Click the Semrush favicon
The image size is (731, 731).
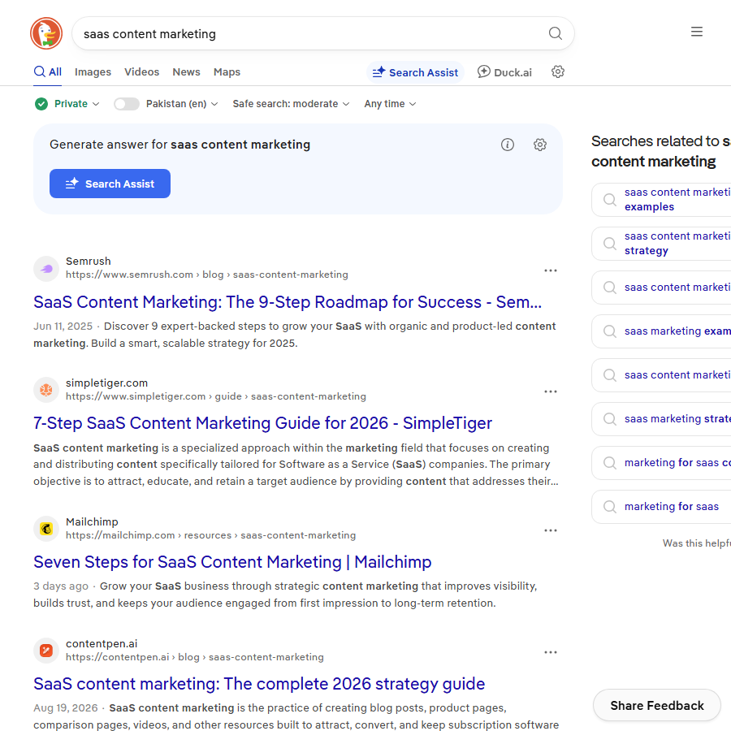click(x=46, y=269)
